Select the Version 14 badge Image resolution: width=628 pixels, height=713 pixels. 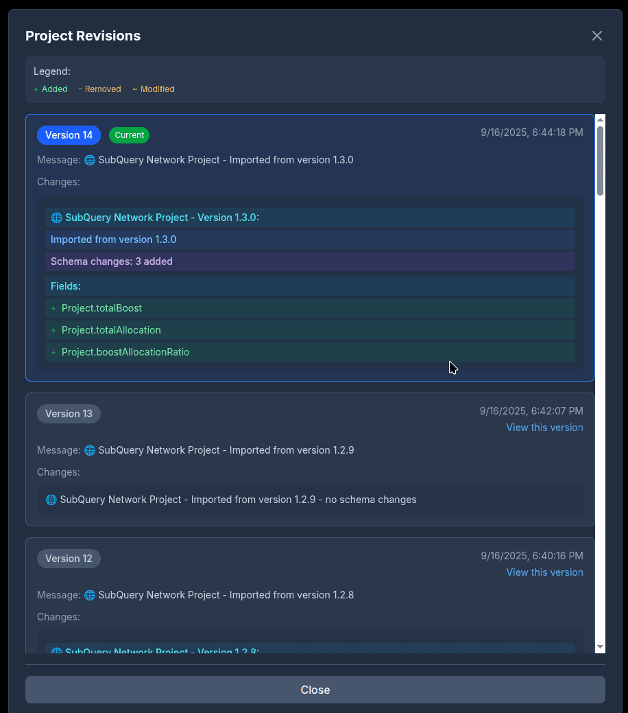[x=69, y=135]
